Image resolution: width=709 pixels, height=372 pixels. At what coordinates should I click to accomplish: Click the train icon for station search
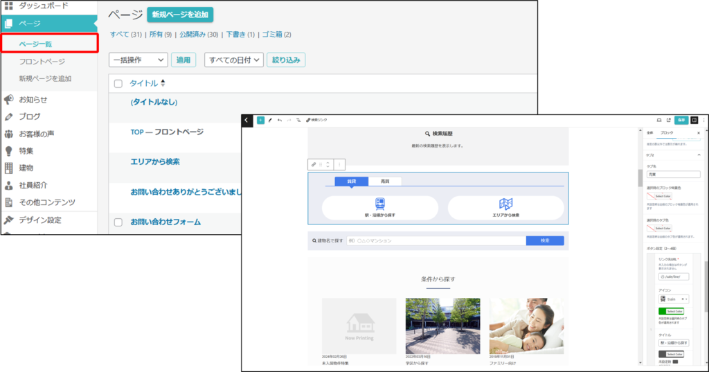click(380, 204)
